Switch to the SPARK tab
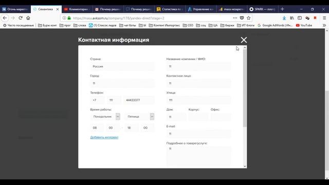The image size is (329, 185). tap(263, 9)
